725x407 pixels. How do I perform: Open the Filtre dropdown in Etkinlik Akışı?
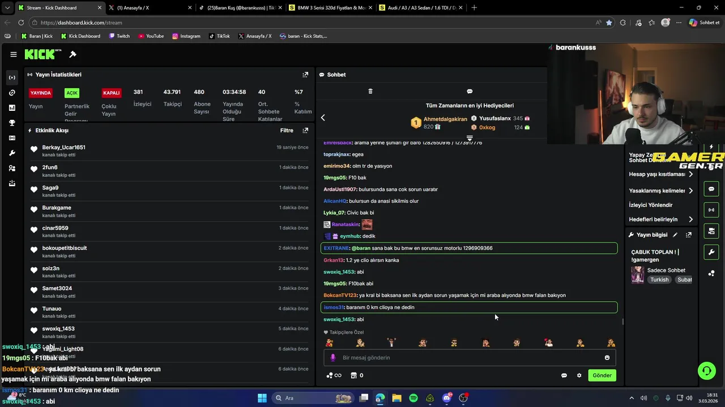[x=287, y=131]
